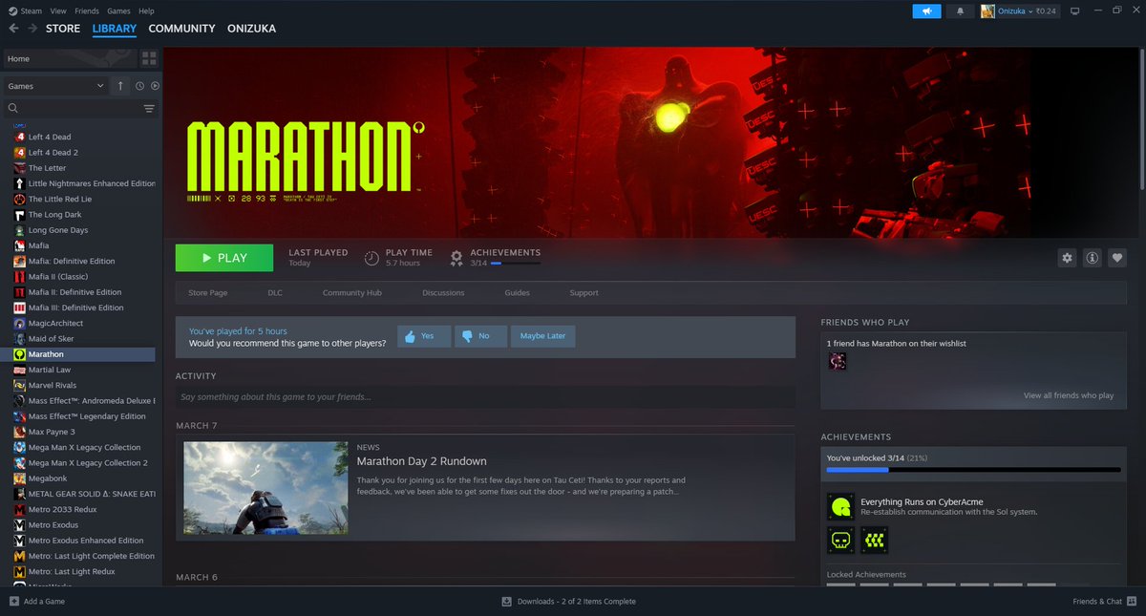Open the Support link
This screenshot has height=616, width=1146.
(584, 293)
